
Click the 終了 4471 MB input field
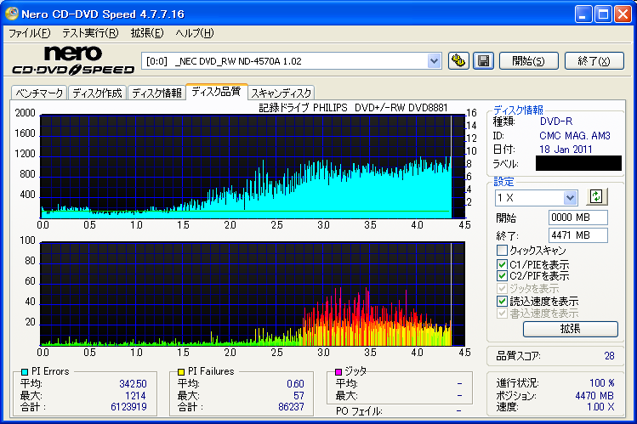click(578, 235)
